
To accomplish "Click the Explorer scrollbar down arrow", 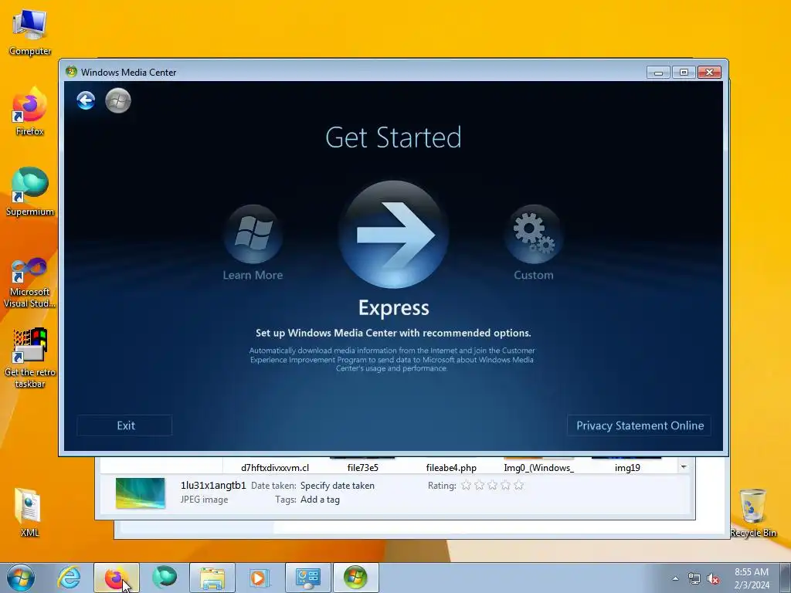I will [684, 466].
